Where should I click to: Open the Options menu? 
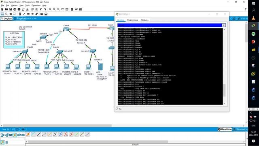[14, 5]
